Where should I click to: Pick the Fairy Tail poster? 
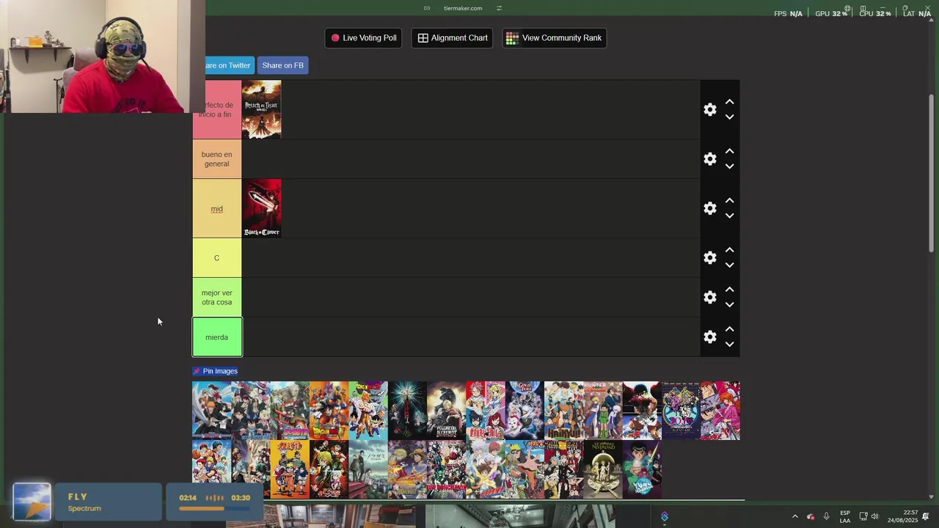(x=485, y=411)
